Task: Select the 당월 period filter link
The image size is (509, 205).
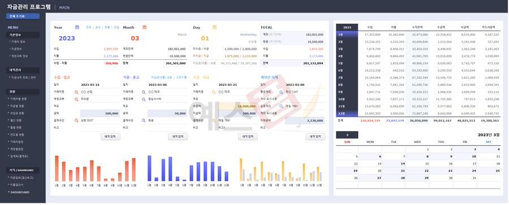Action: pyautogui.click(x=107, y=28)
